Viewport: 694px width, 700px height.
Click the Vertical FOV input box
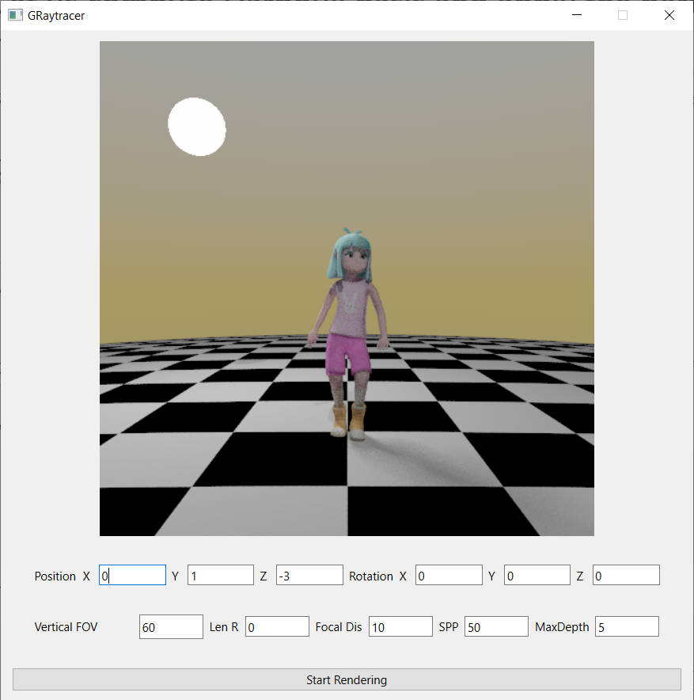point(171,627)
